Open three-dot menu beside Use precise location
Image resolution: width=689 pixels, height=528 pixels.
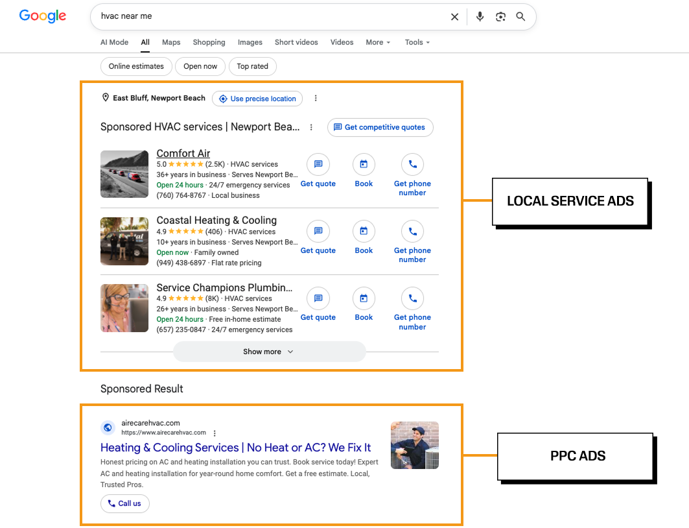pyautogui.click(x=316, y=98)
